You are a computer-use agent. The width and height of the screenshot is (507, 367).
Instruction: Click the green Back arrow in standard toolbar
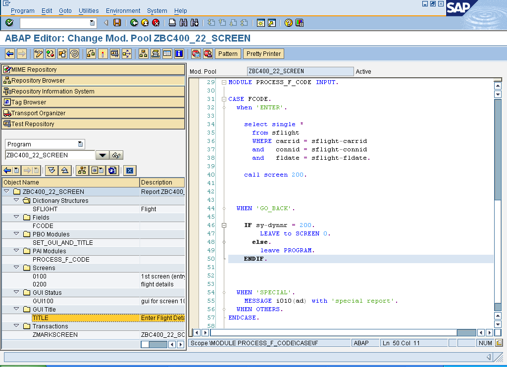tap(134, 23)
